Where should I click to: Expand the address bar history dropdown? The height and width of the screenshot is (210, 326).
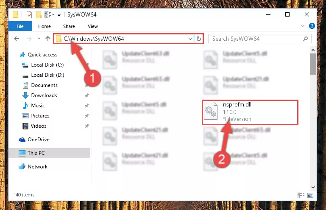[190, 39]
